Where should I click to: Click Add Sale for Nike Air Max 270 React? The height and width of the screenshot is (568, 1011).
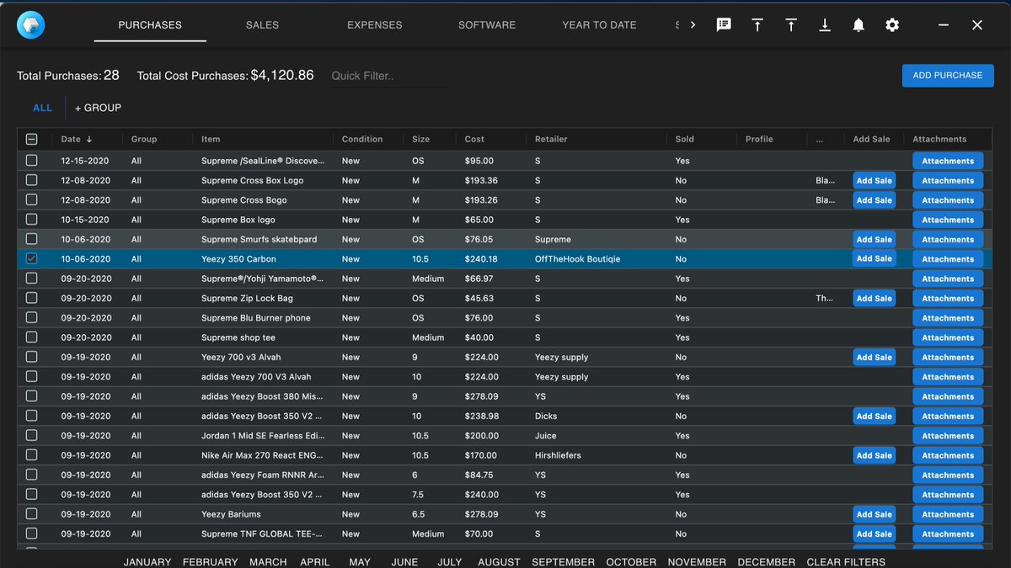point(874,455)
